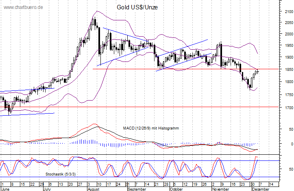Click the December month label
This screenshot has width=294, height=191.
260,189
